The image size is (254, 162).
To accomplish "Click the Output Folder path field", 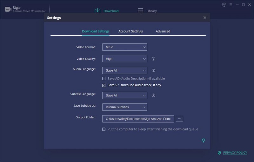I will [138, 119].
